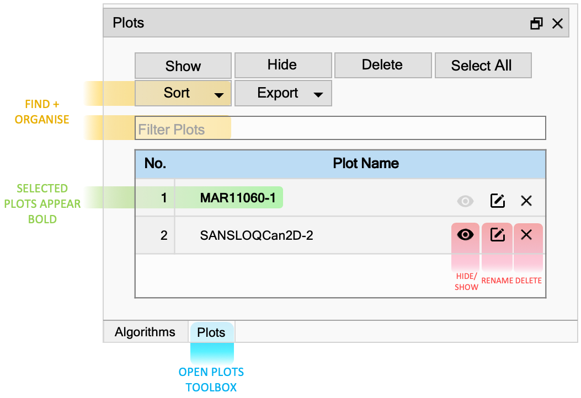The height and width of the screenshot is (398, 581).
Task: Rename the MAR11060-1 plot via edit icon
Action: pyautogui.click(x=497, y=201)
